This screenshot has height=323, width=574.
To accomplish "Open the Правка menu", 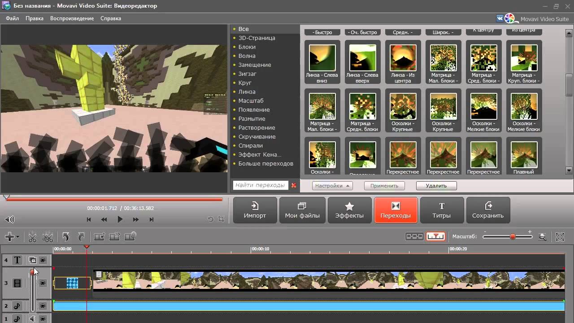I will coord(35,18).
